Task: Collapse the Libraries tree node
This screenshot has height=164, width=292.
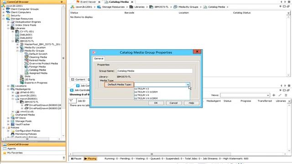Action: [x=8, y=28]
